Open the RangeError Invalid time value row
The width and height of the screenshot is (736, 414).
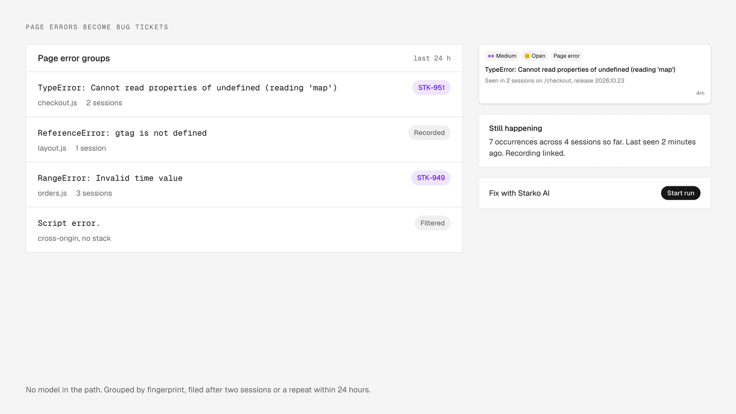click(244, 184)
